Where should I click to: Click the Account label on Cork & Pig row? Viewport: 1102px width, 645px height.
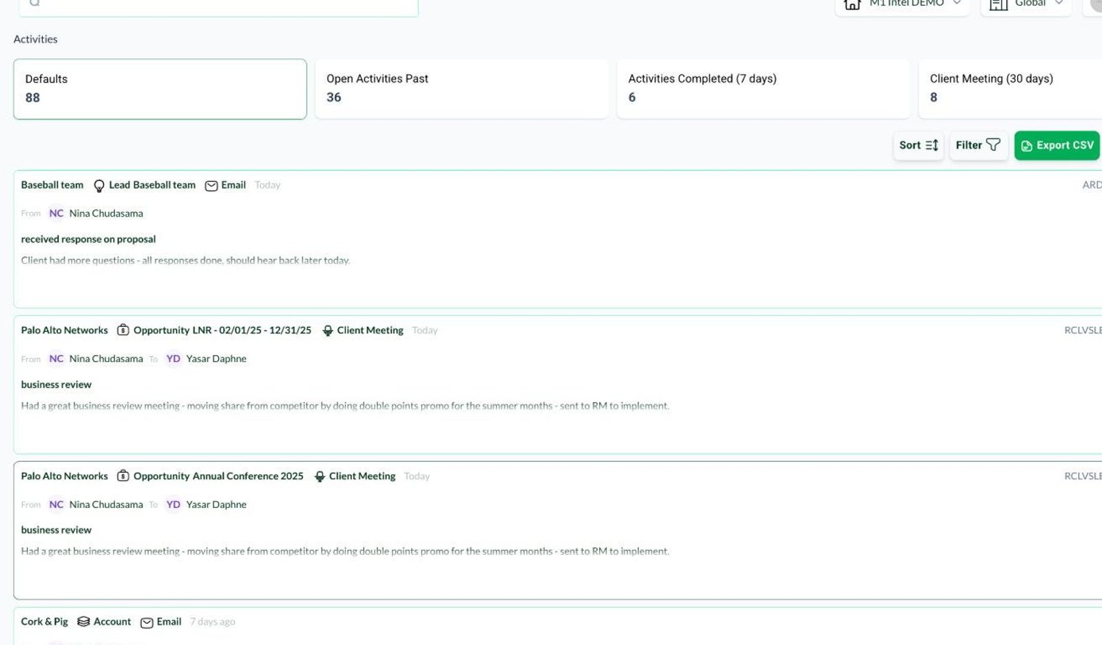point(112,622)
